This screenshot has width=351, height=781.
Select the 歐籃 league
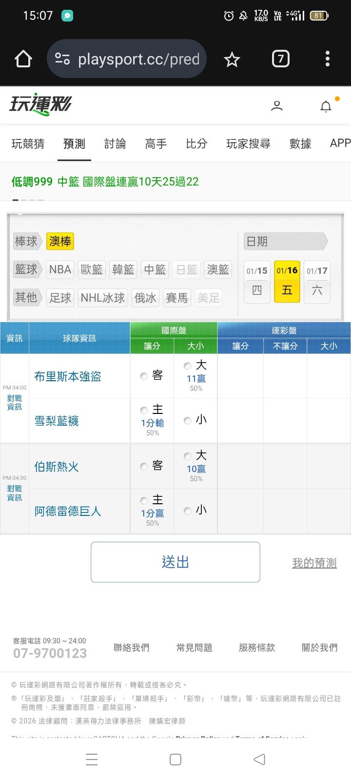click(x=92, y=269)
